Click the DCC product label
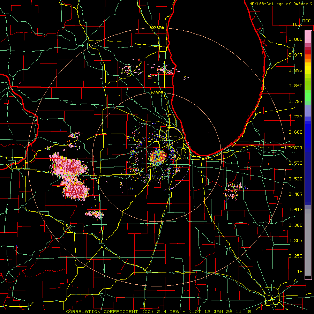This screenshot has height=314, width=314. point(306,21)
